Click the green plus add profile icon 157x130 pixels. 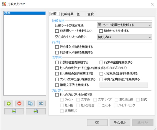pyautogui.click(x=9, y=103)
